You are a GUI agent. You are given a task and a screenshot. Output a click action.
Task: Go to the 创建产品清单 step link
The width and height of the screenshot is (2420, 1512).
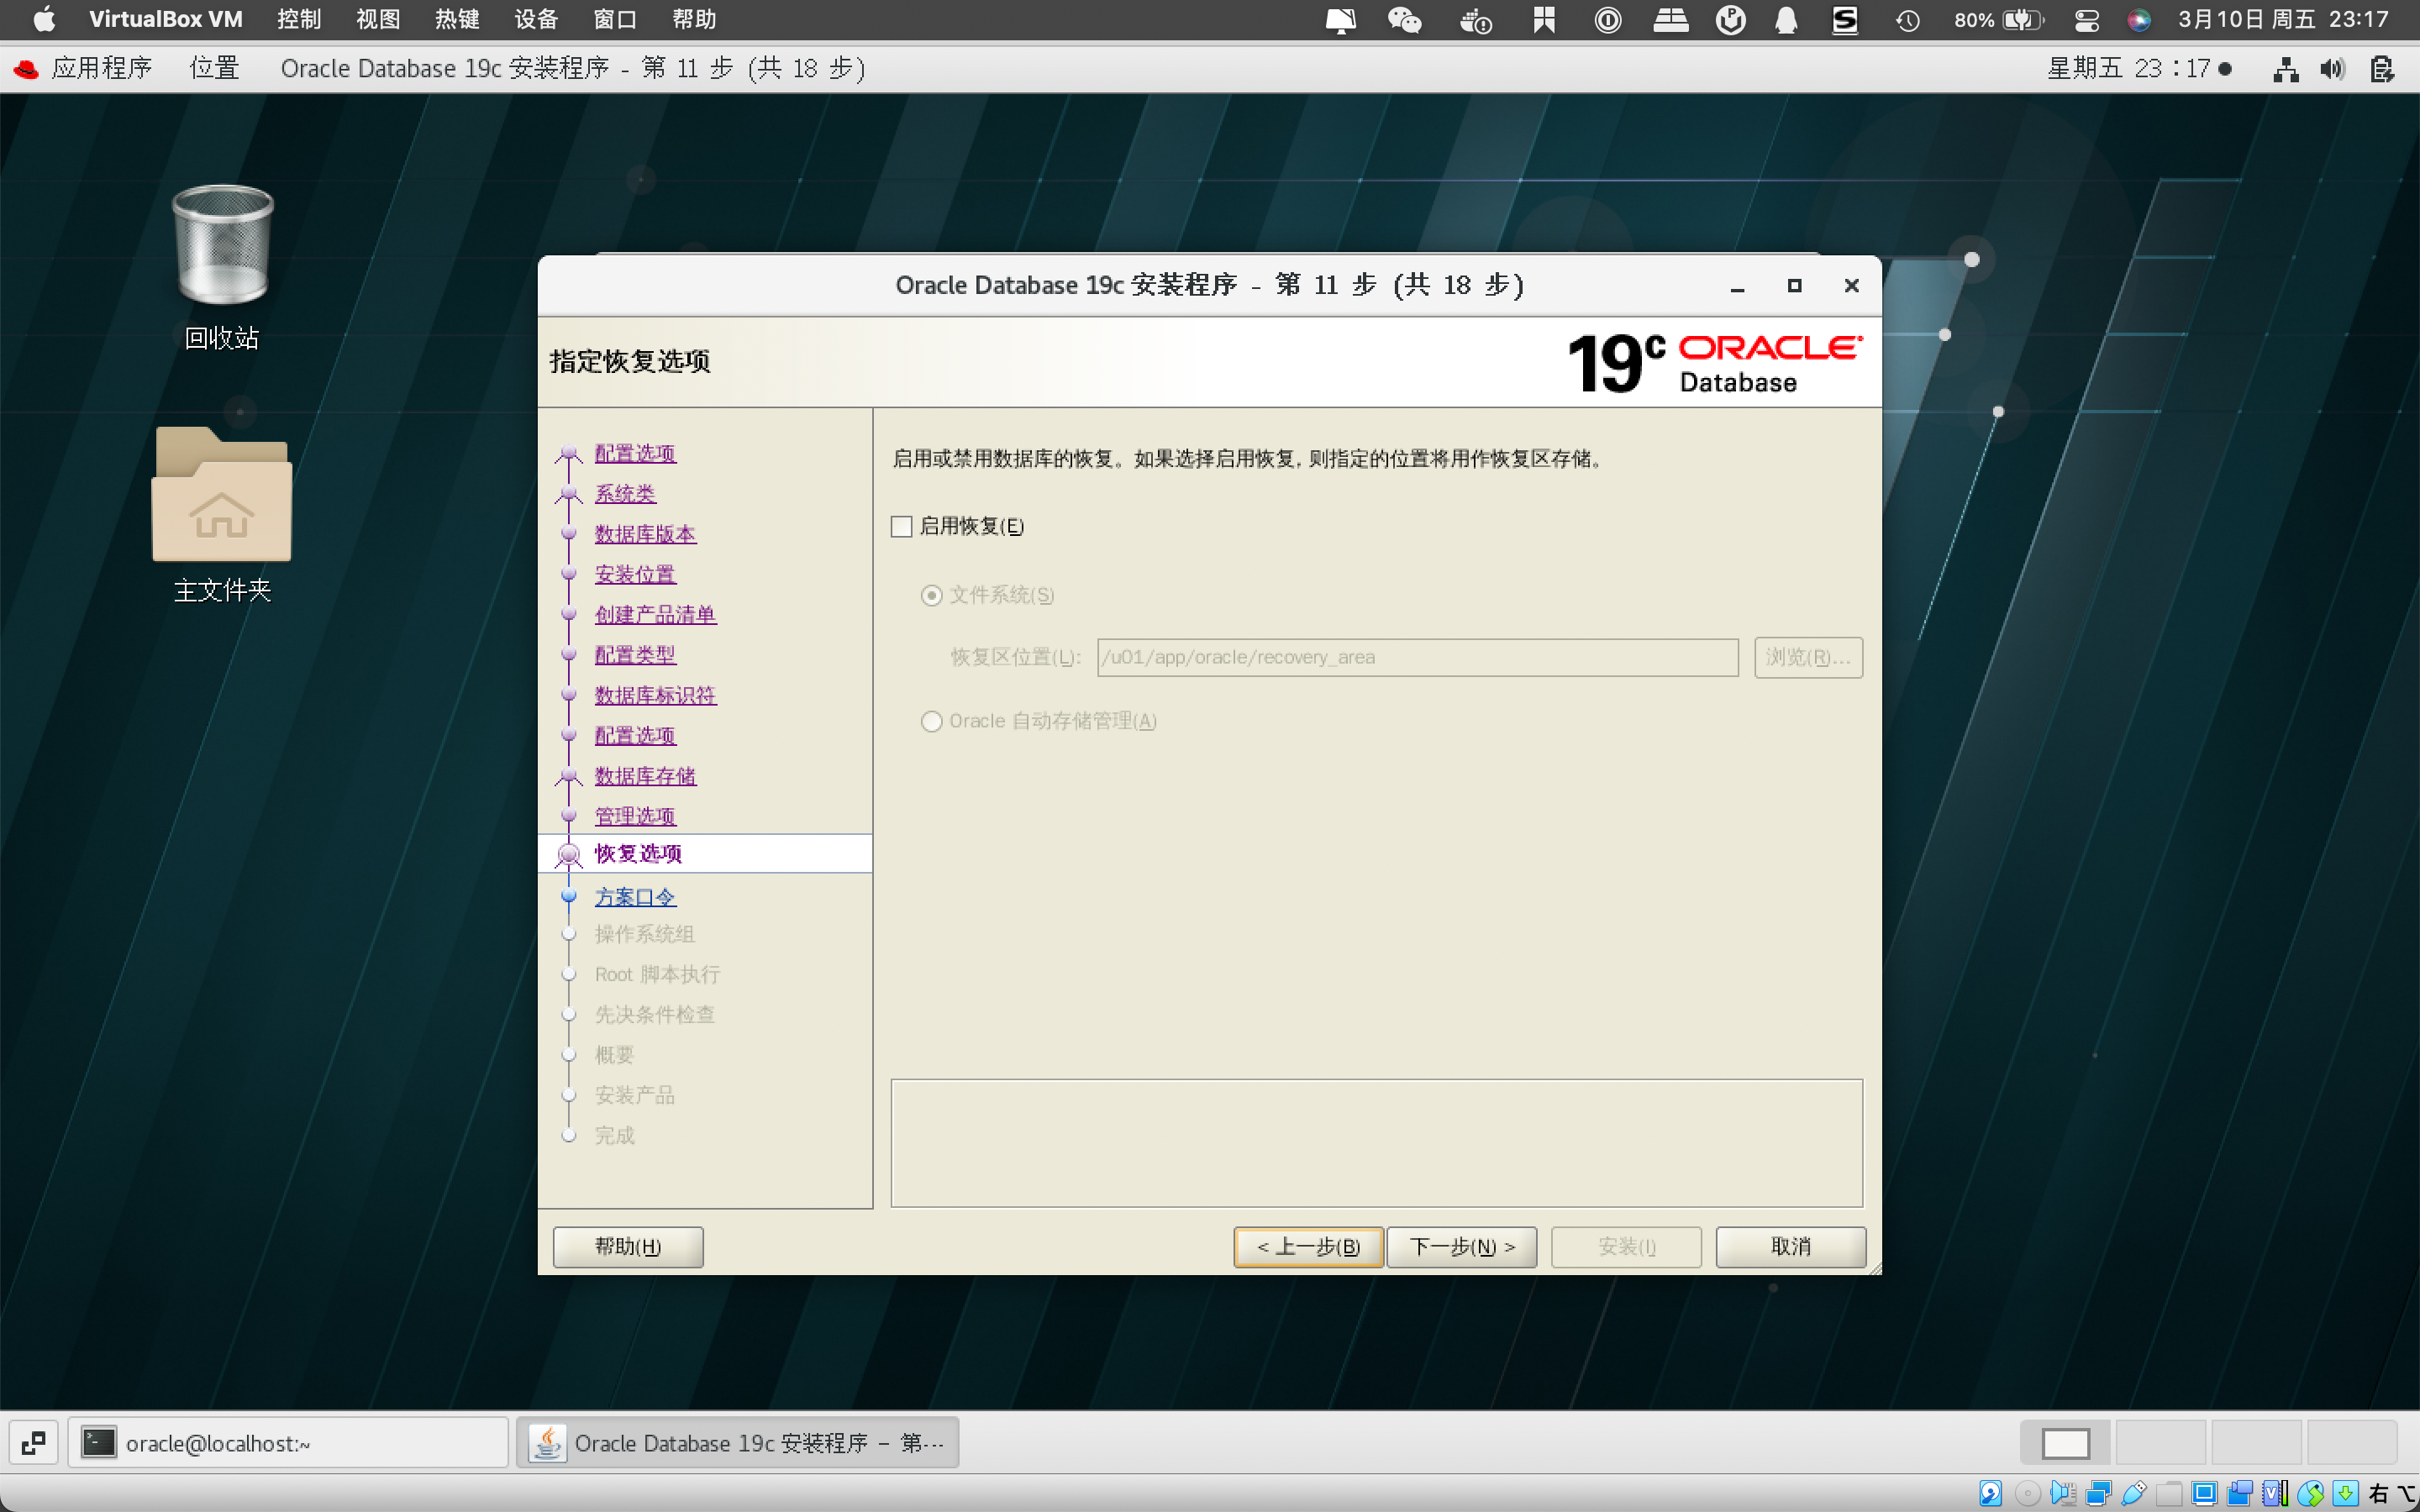(655, 614)
